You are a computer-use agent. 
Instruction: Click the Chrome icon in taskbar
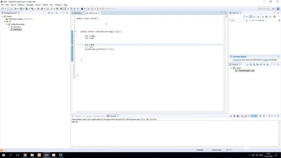[x=25, y=155]
